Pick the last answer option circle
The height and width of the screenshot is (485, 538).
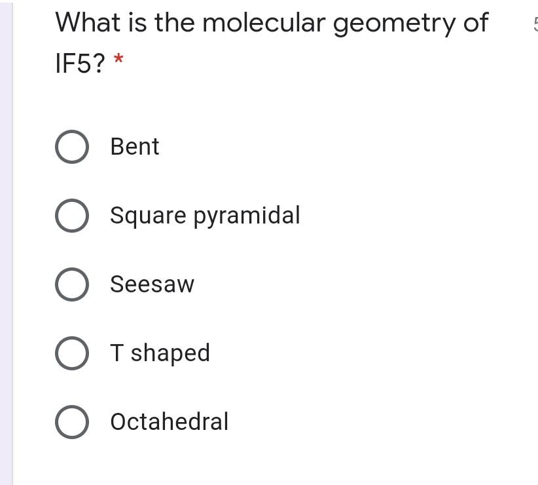72,422
